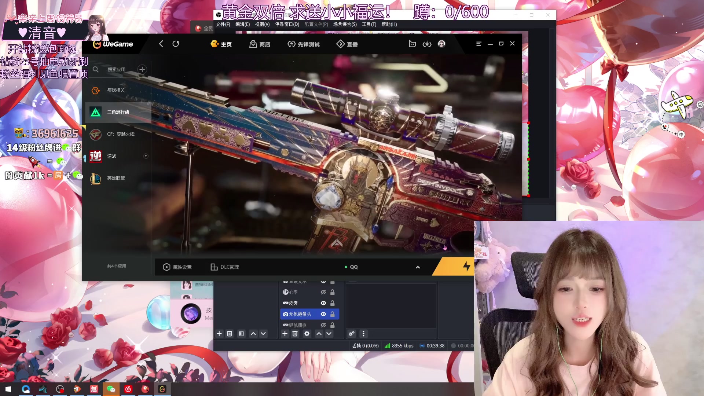Image resolution: width=704 pixels, height=396 pixels.
Task: Open advanced audio settings gears icon
Action: coord(352,334)
